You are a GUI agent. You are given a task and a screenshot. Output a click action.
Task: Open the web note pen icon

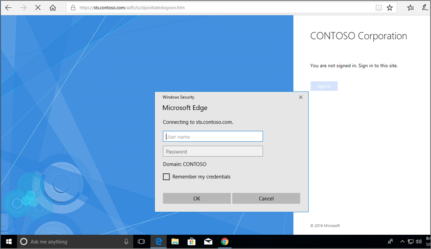coord(425,8)
